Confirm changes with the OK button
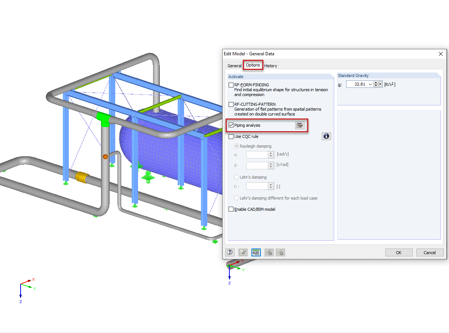The height and width of the screenshot is (333, 449). 399,252
